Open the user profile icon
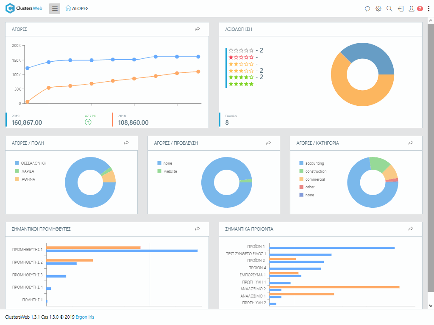Viewport: 434px width, 325px height. click(411, 8)
